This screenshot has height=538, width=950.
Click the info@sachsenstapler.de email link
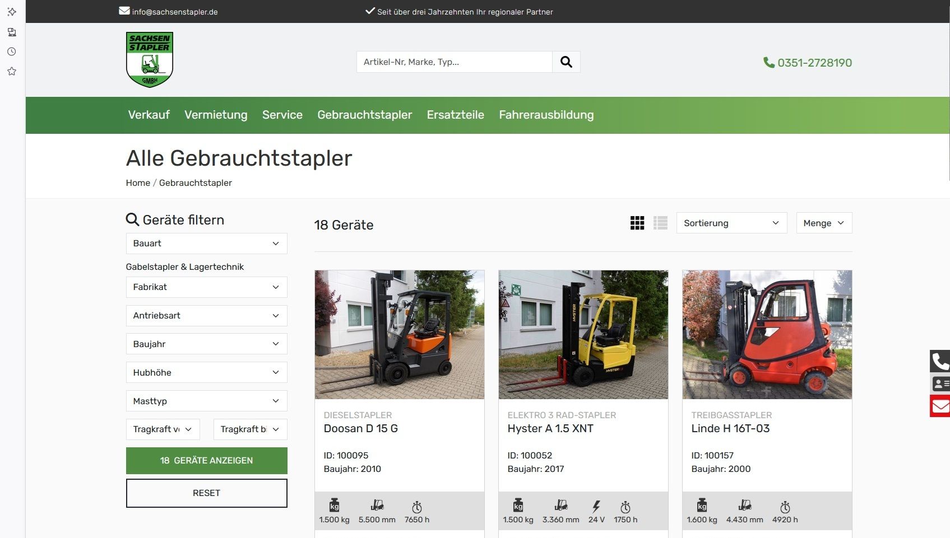pos(175,12)
